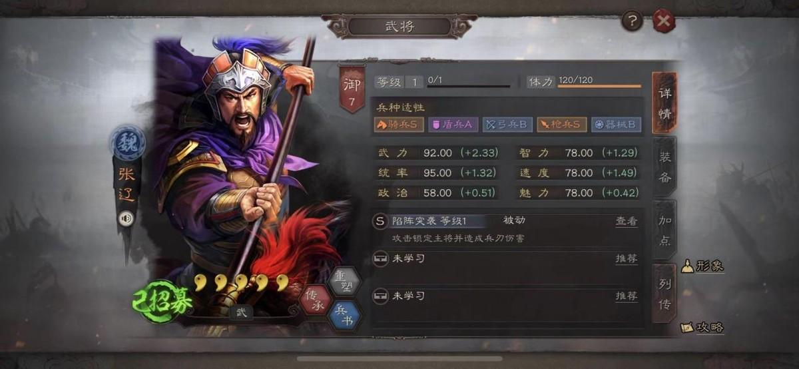Viewport: 799px width, 369px height.
Task: Click 查看 for the 陷阵突袭 skill
Action: (626, 221)
